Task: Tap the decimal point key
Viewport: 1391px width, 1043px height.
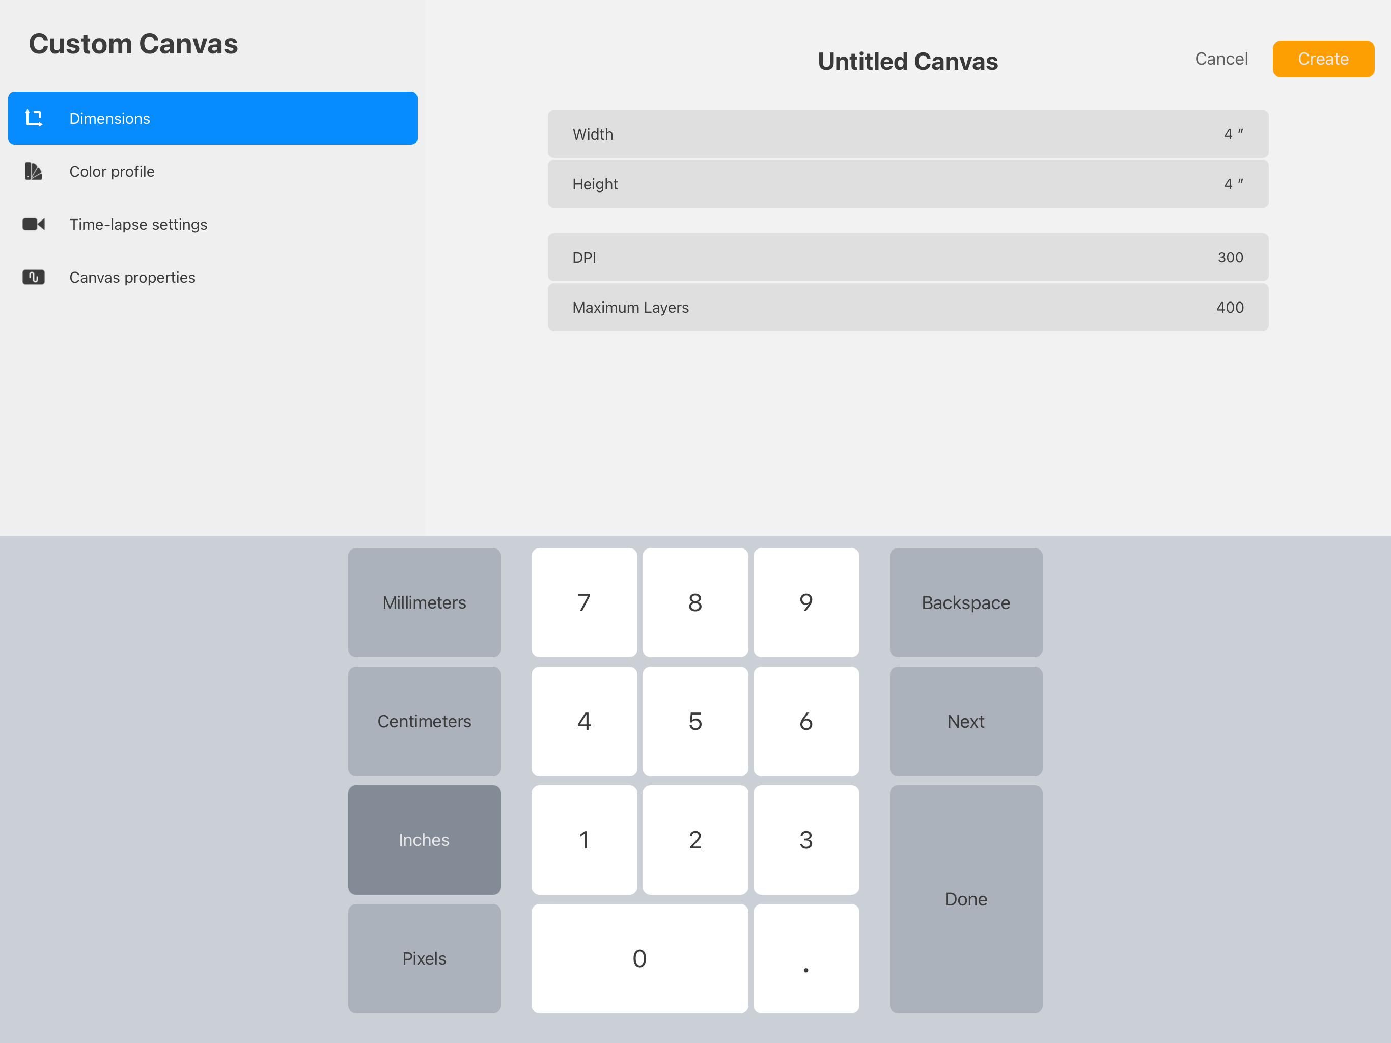Action: click(x=805, y=958)
